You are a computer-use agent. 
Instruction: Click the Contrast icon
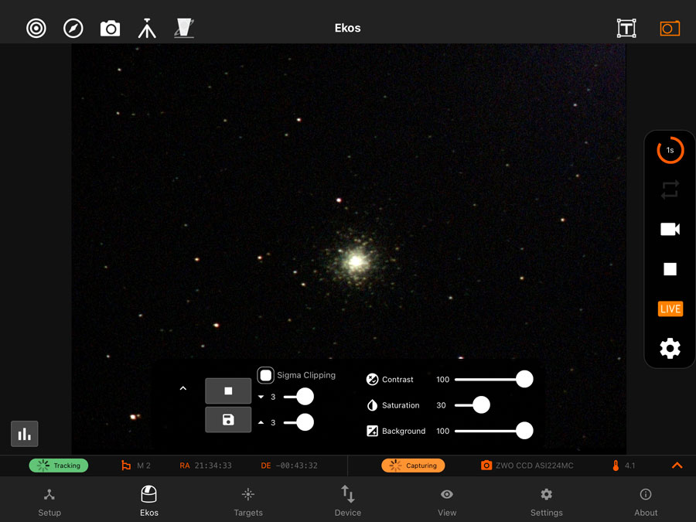tap(372, 380)
